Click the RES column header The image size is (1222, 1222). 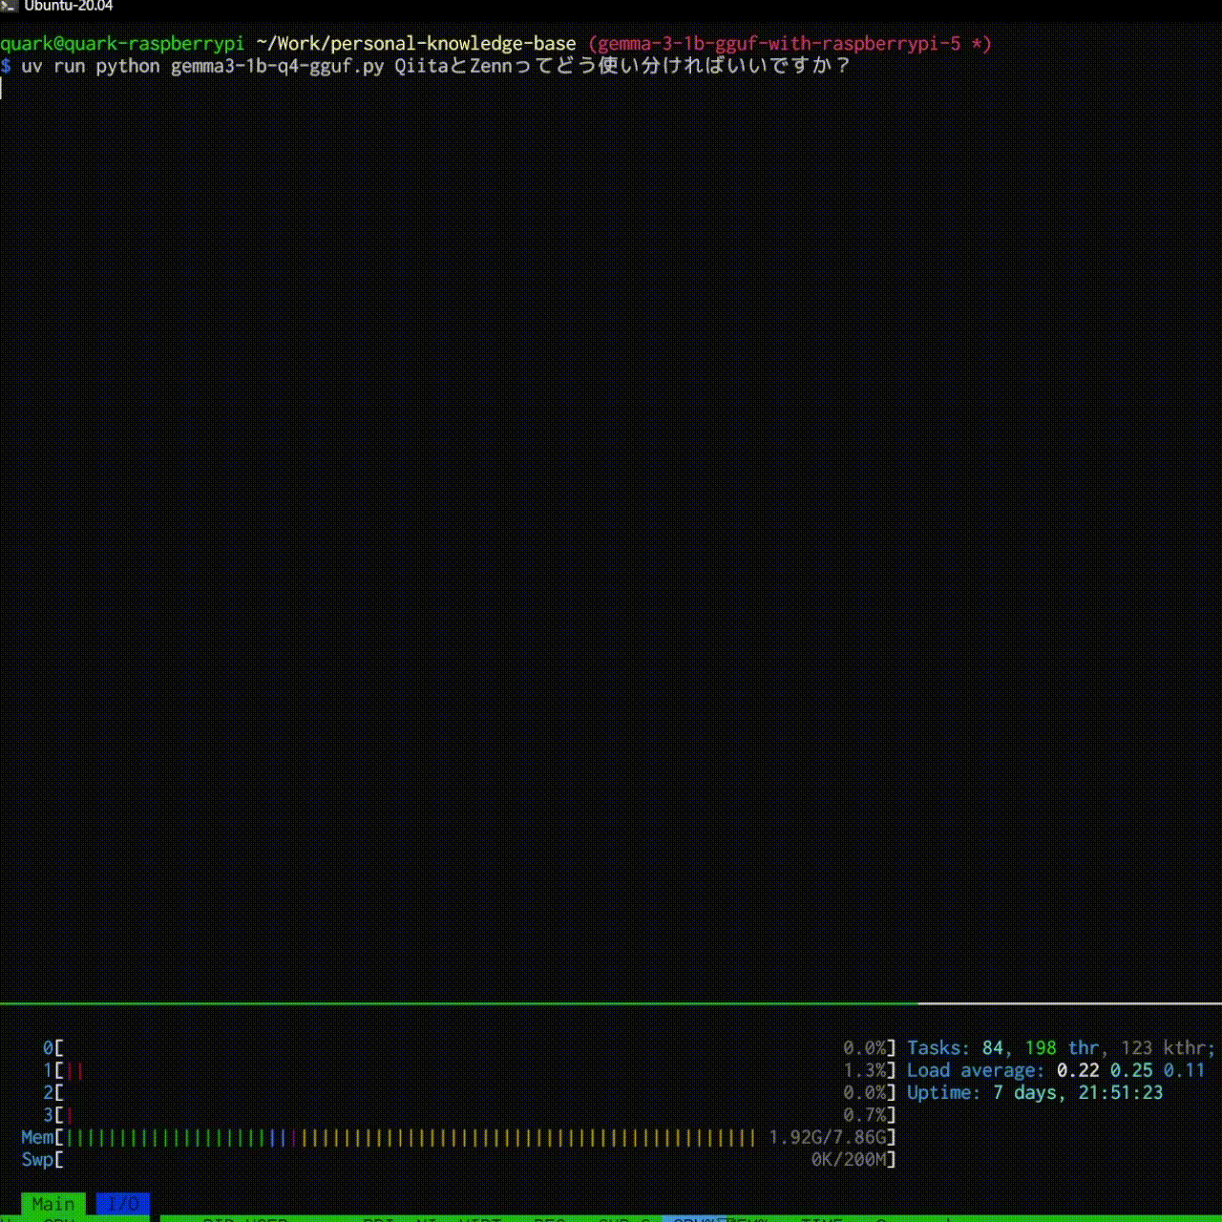pyautogui.click(x=549, y=1219)
